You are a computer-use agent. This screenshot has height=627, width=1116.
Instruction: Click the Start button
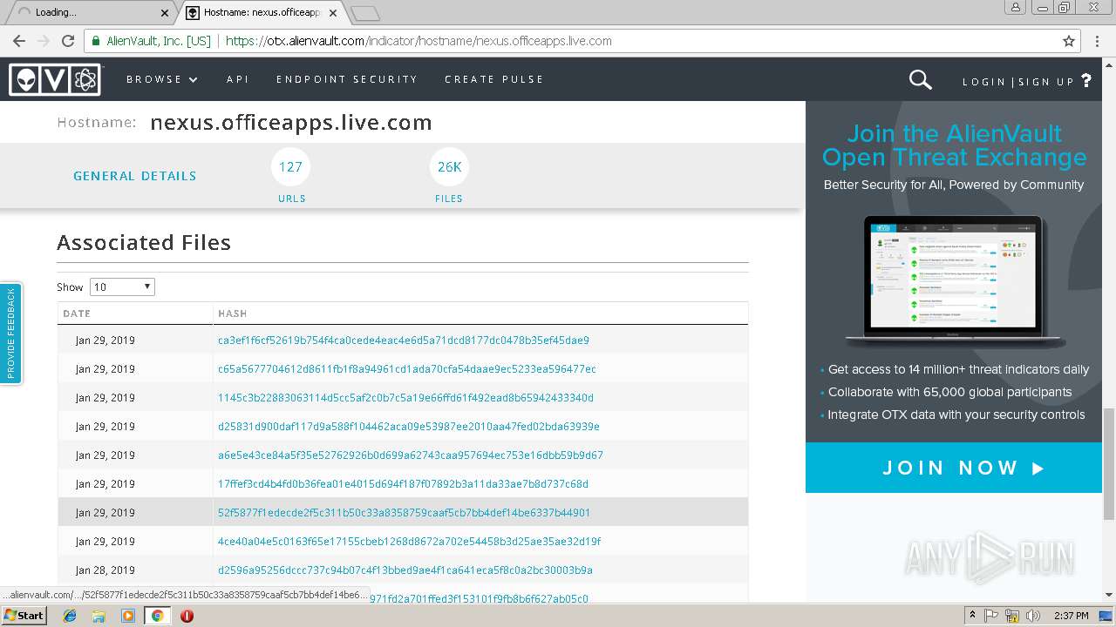tap(24, 616)
